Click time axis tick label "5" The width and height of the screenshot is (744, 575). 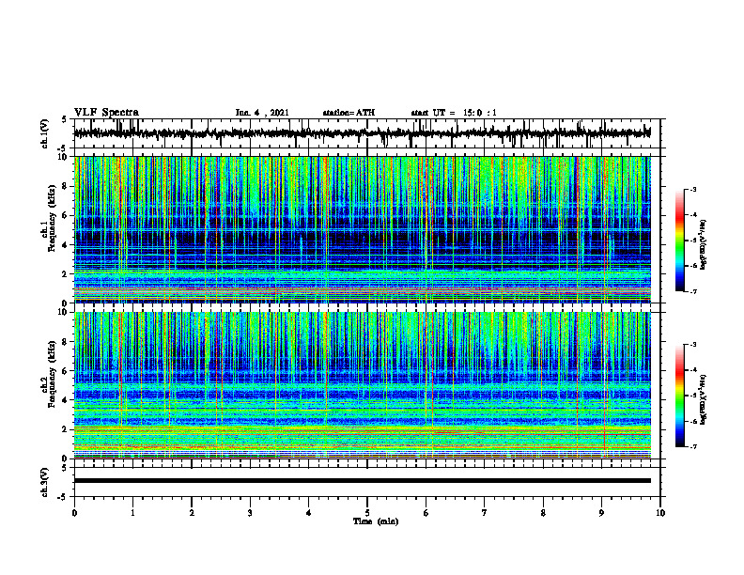[367, 513]
